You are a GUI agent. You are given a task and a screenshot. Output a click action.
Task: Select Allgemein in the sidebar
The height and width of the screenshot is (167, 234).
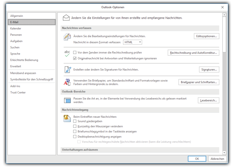pyautogui.click(x=32, y=16)
